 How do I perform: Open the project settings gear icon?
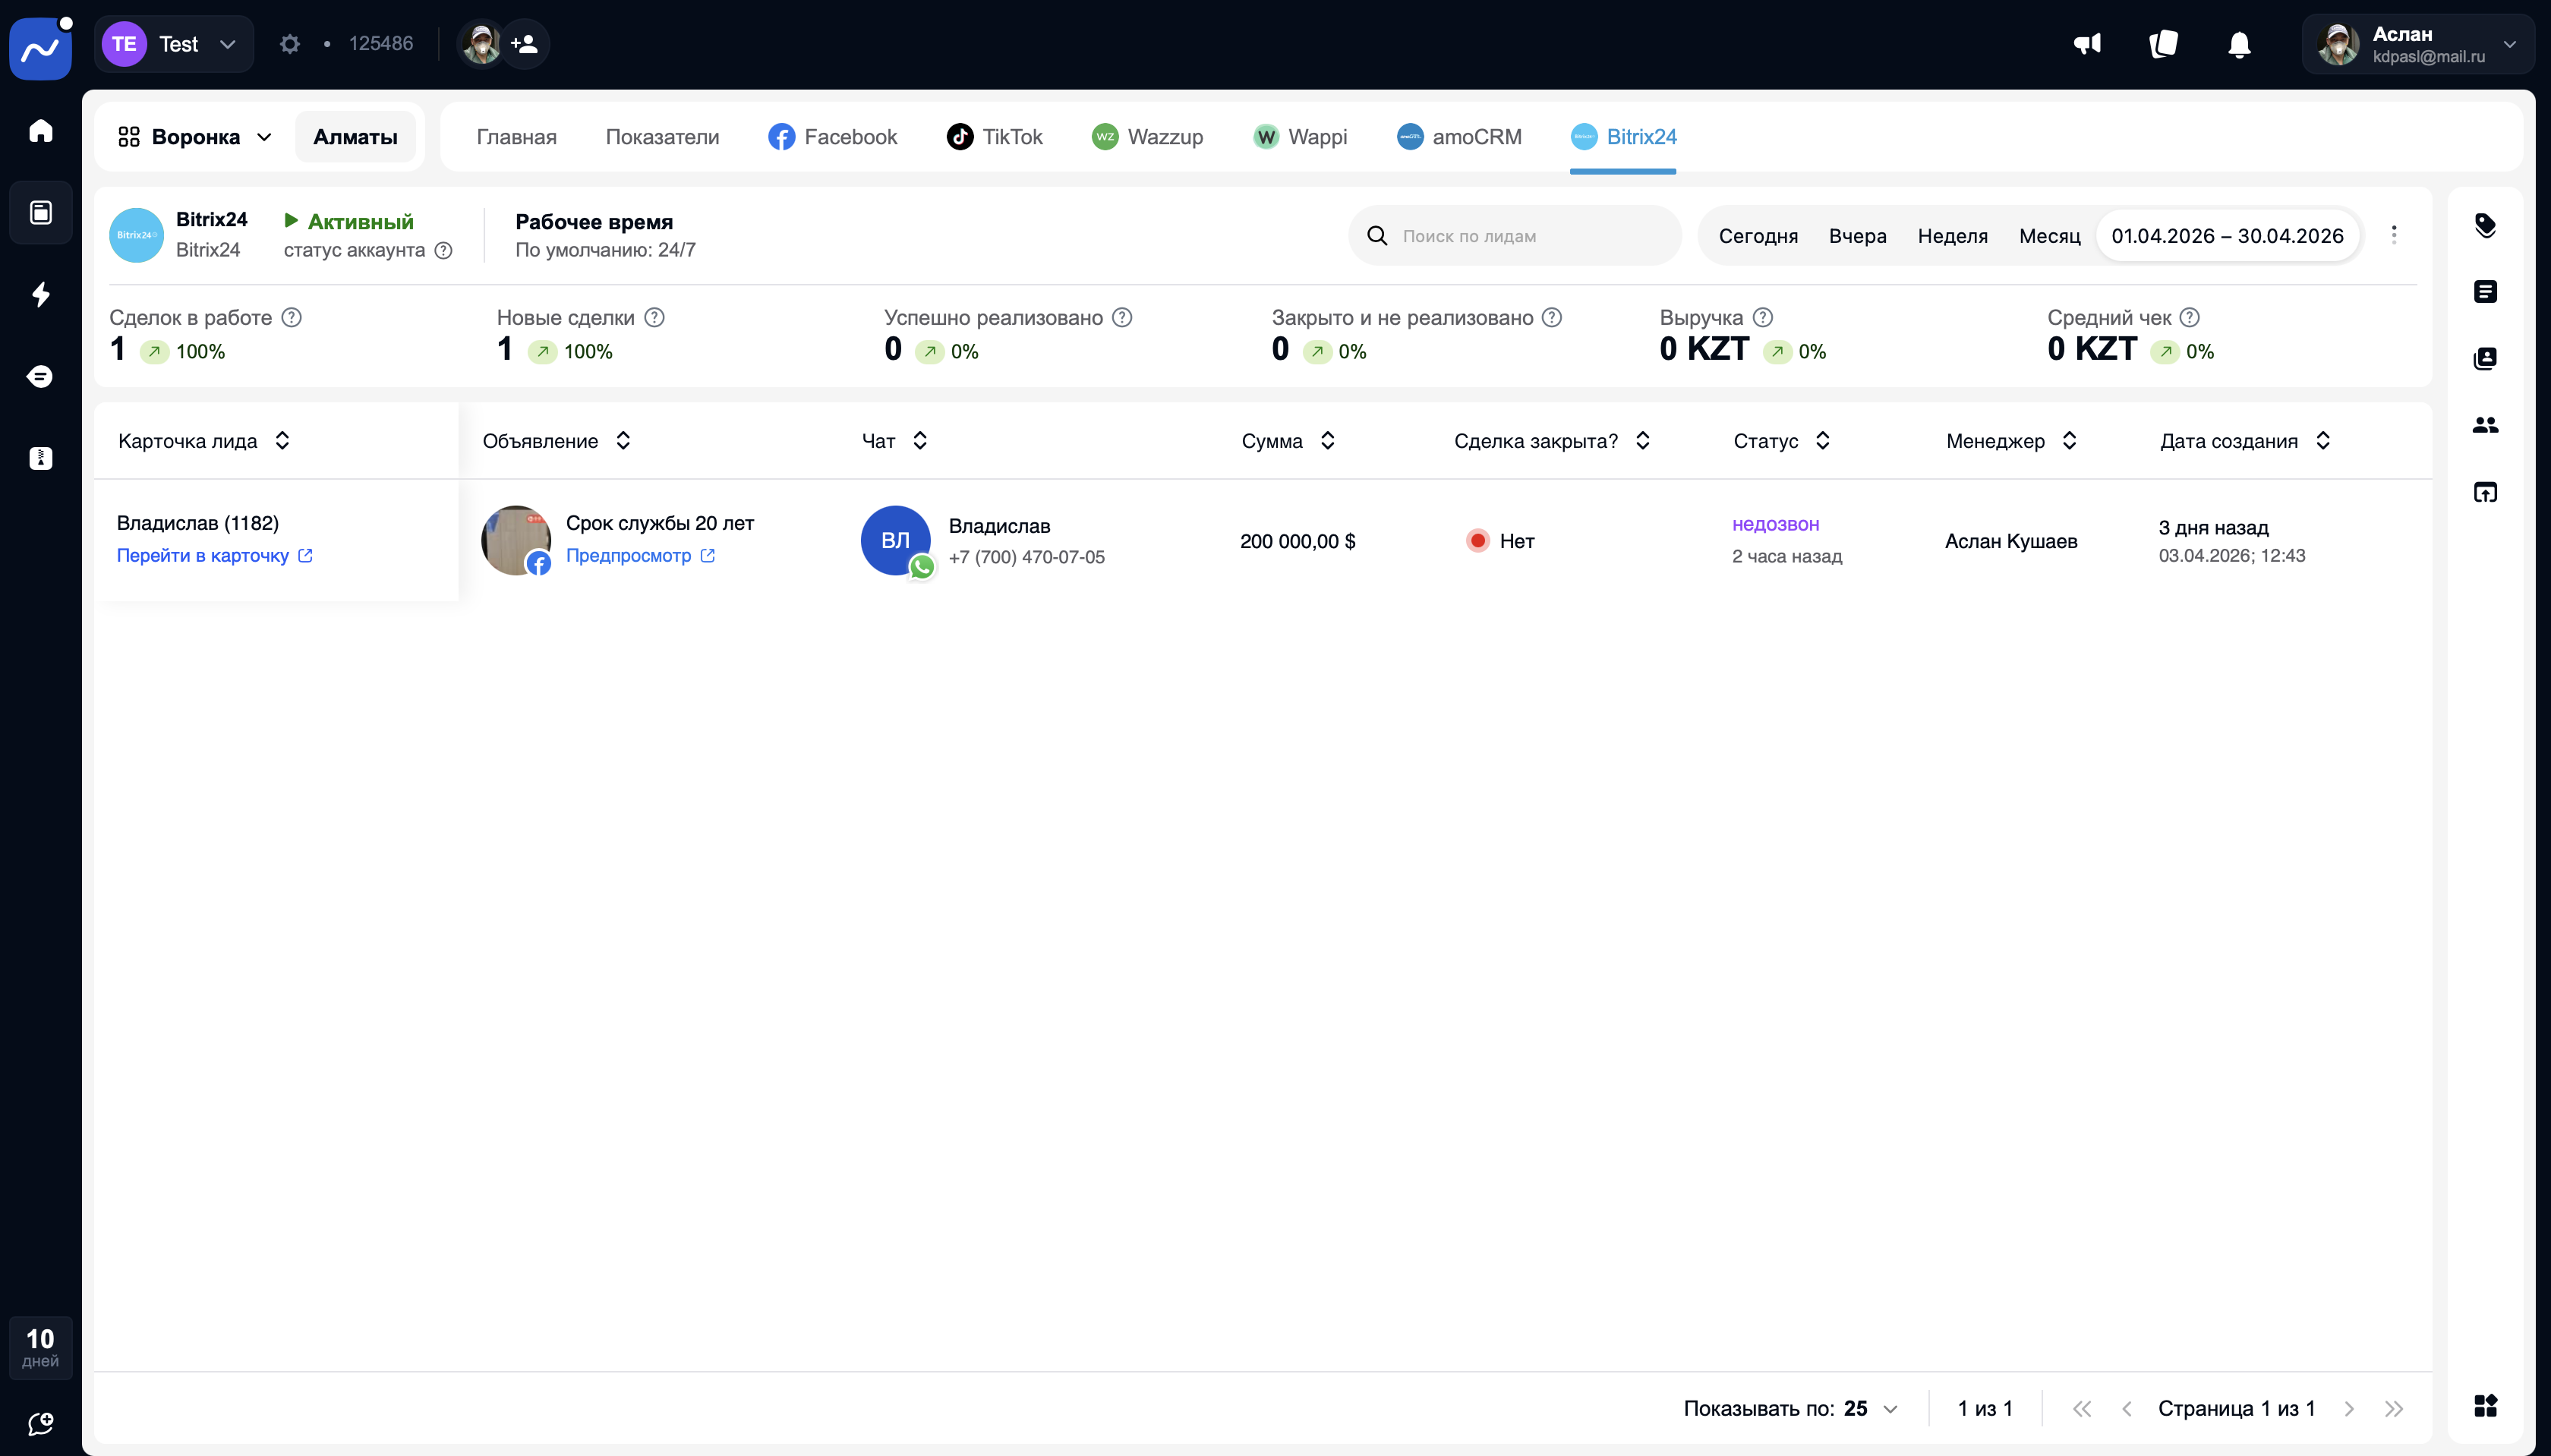[290, 44]
